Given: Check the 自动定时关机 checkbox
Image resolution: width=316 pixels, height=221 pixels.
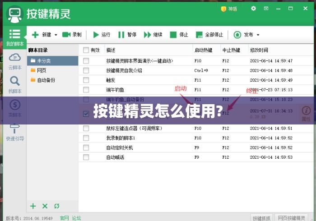Looking at the screenshot, I should 86,147.
